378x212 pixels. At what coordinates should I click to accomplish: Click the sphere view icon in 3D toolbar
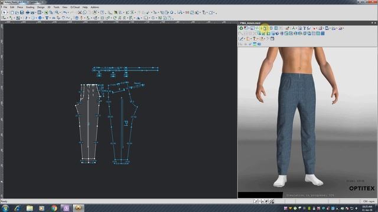278,34
